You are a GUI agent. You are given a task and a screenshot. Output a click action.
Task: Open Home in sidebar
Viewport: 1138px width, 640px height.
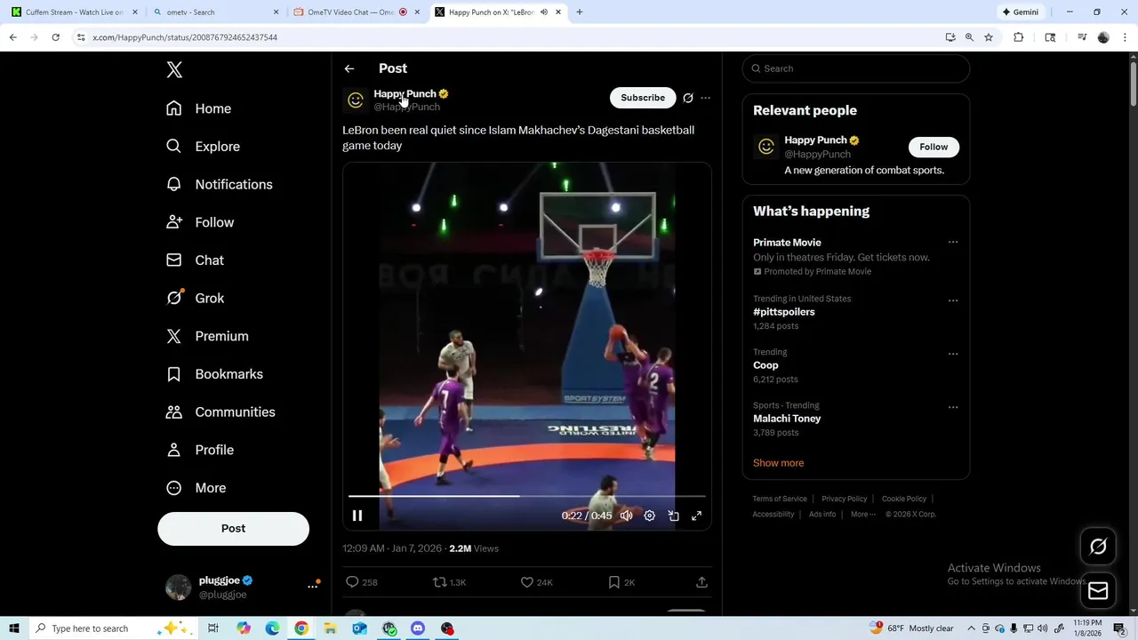pyautogui.click(x=199, y=108)
